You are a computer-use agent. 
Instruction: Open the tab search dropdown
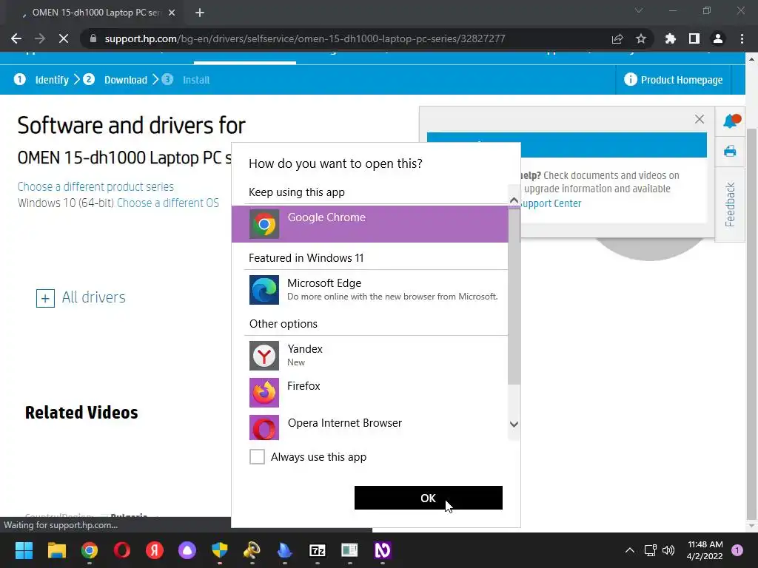pos(639,10)
